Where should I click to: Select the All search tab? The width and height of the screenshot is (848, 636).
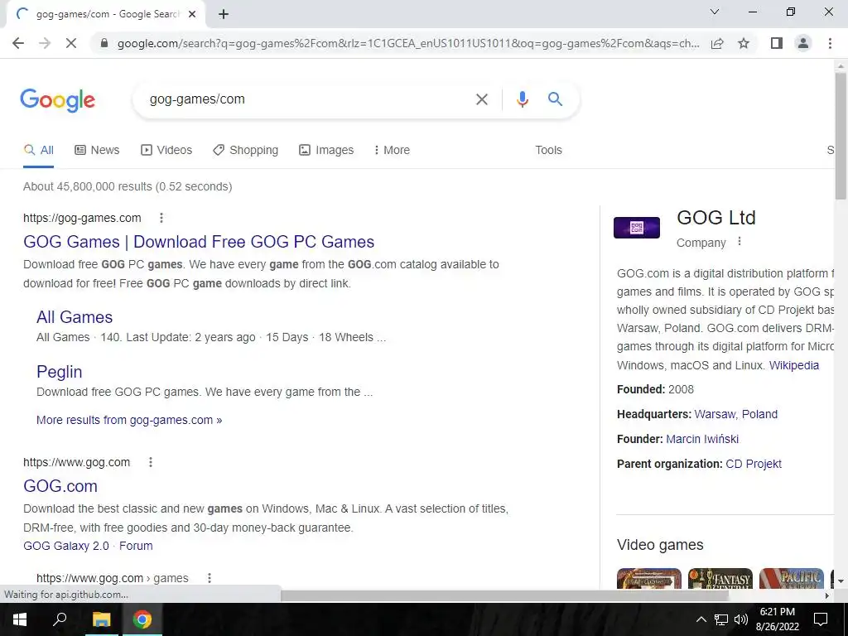coord(38,151)
